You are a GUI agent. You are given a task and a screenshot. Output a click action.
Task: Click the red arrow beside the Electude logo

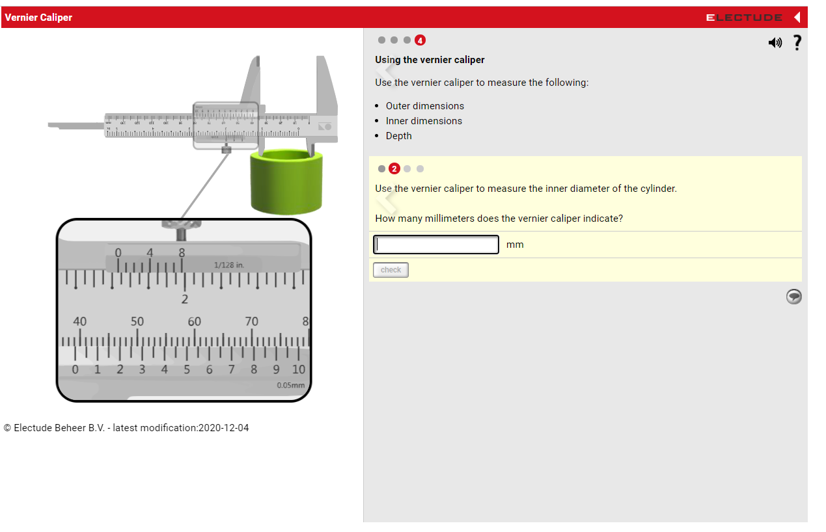pos(797,17)
